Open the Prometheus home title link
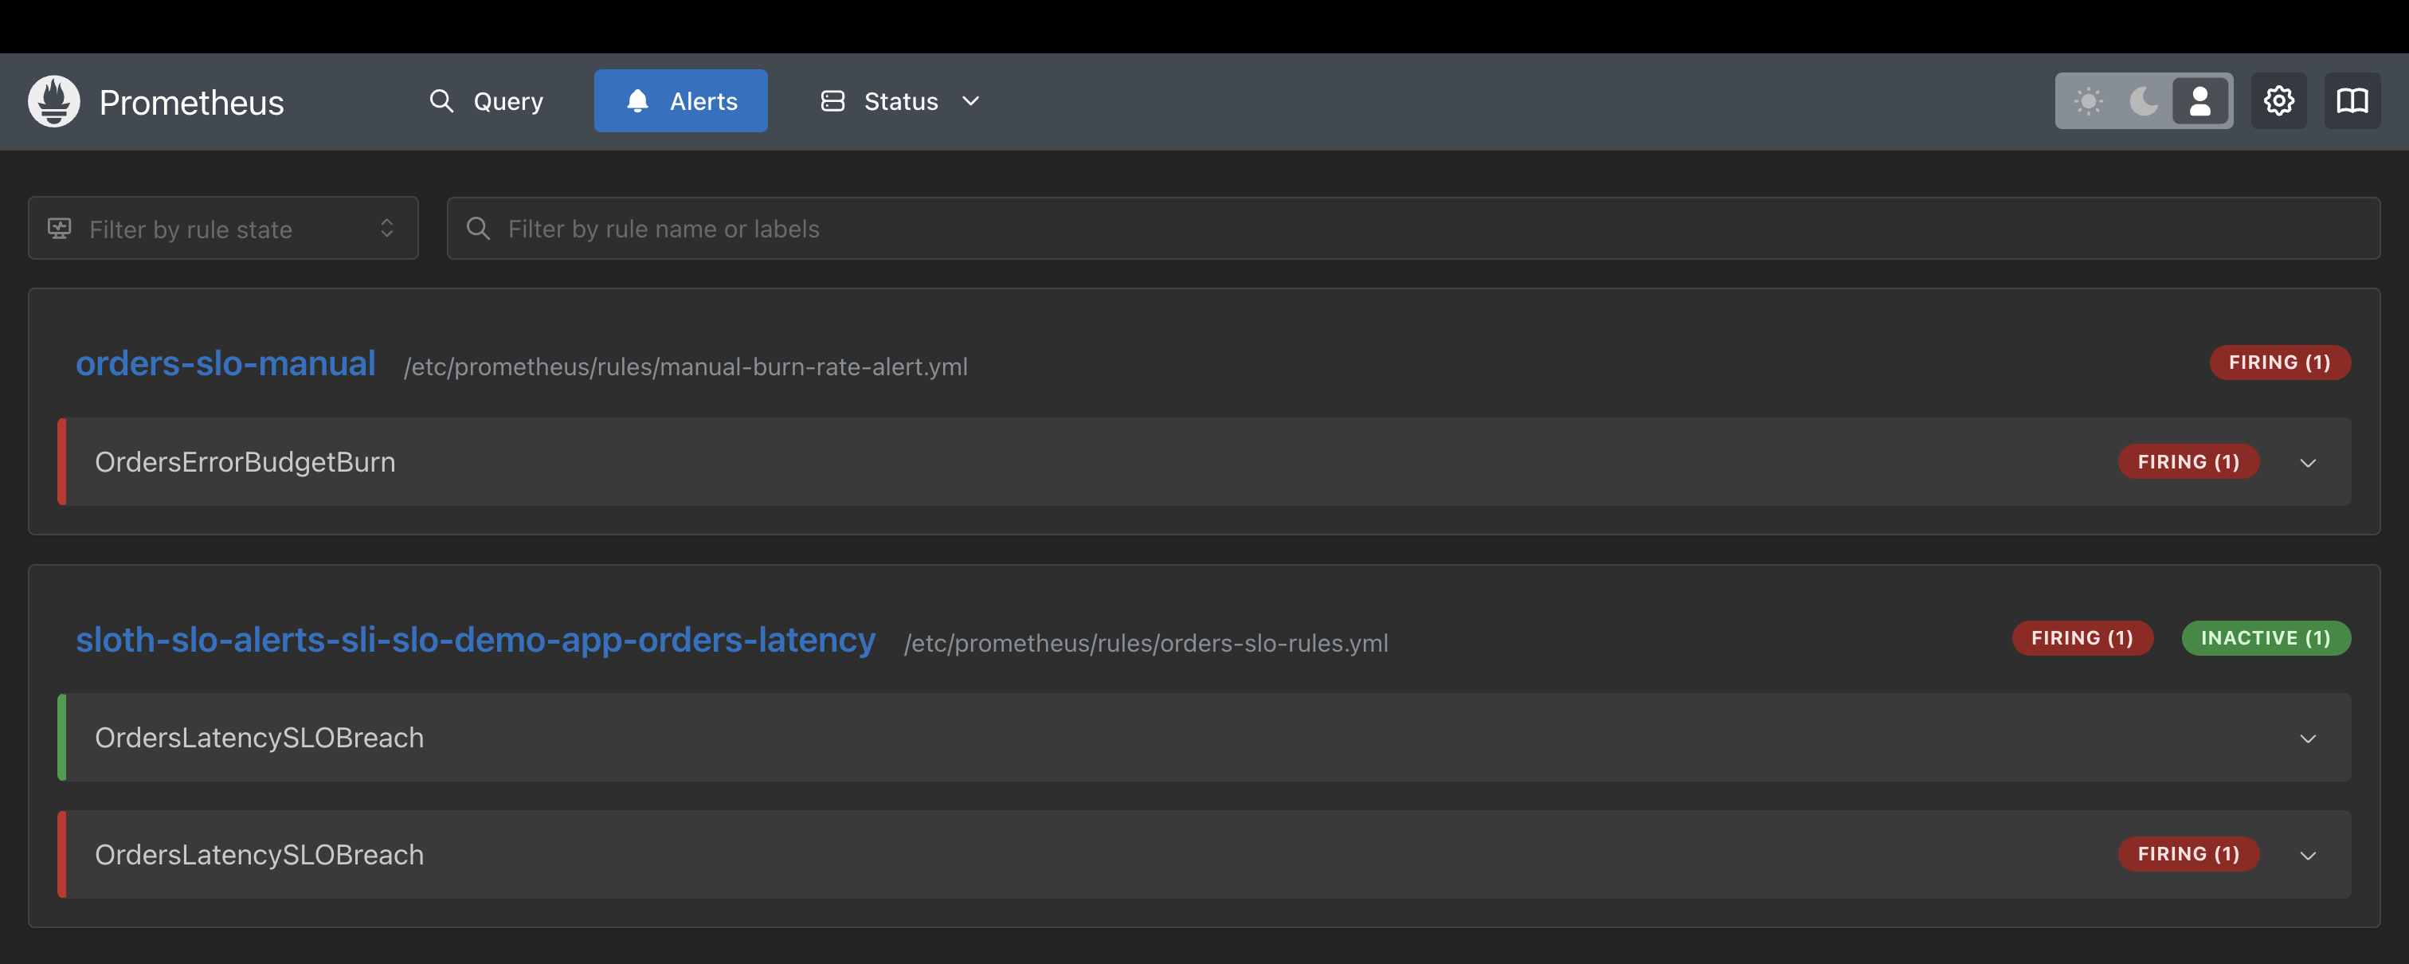The width and height of the screenshot is (2409, 964). (x=190, y=102)
